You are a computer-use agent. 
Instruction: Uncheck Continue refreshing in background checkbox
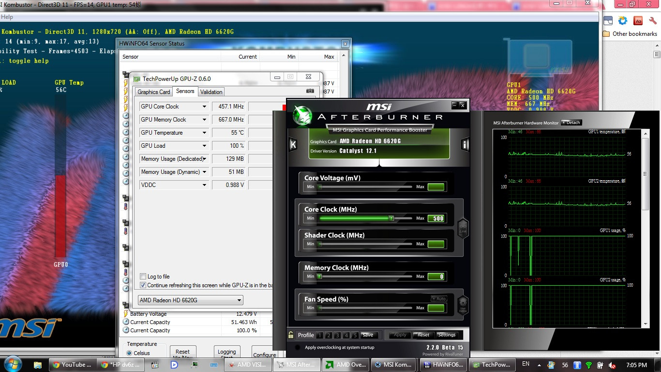click(143, 285)
